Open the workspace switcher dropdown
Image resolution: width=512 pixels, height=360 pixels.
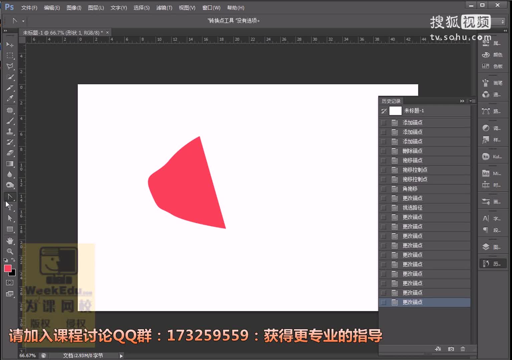pyautogui.click(x=502, y=22)
